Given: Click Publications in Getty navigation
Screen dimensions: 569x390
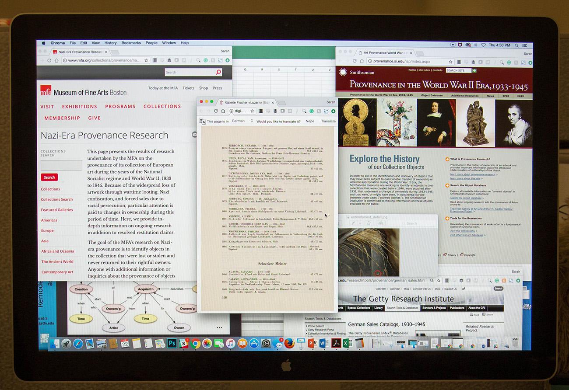Looking at the screenshot, I should tap(457, 308).
